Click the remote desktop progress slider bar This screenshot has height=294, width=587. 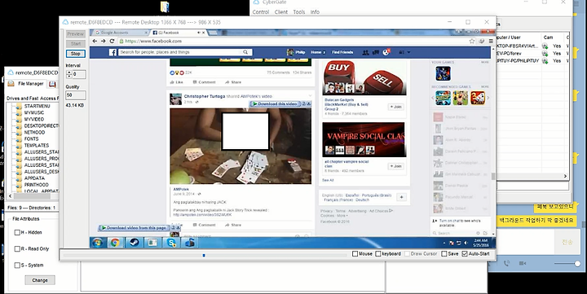click(205, 256)
